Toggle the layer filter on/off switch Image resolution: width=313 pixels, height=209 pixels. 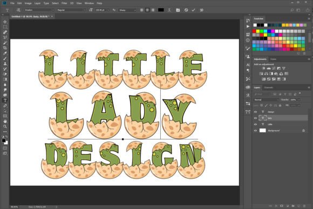pyautogui.click(x=300, y=93)
